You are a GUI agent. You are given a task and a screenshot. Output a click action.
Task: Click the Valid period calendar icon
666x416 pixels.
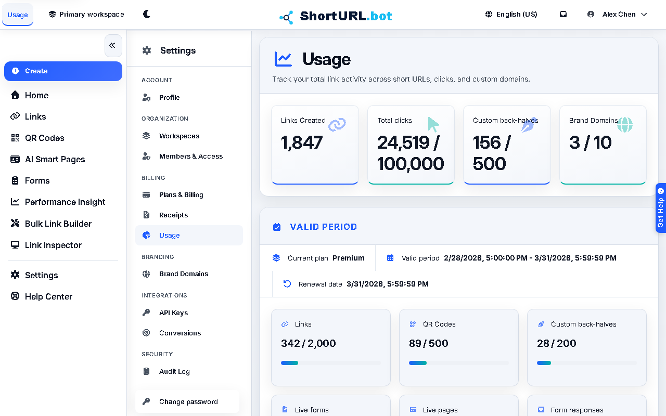[x=390, y=258]
